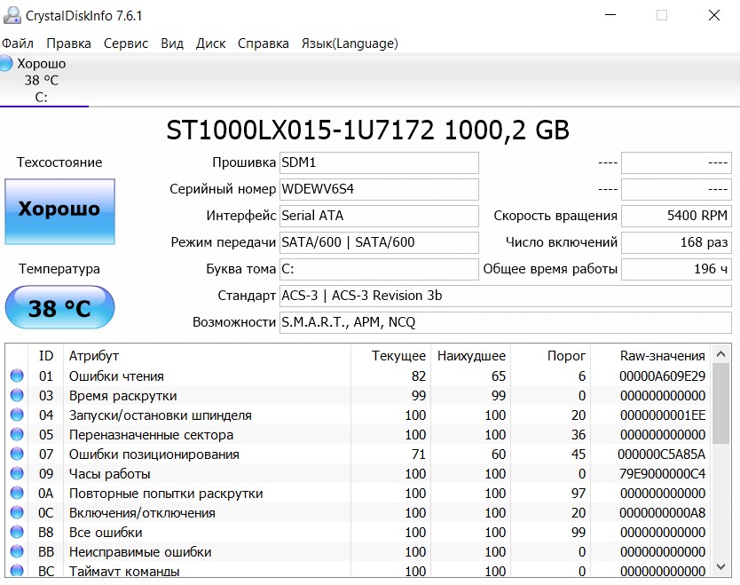The height and width of the screenshot is (585, 740).
Task: Select the Переназначенные сектора attribute
Action: 358,435
